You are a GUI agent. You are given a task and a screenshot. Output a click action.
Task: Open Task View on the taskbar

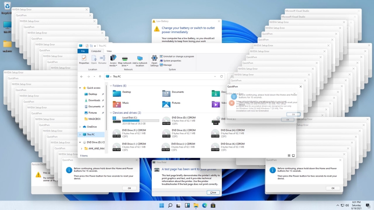[178, 205]
